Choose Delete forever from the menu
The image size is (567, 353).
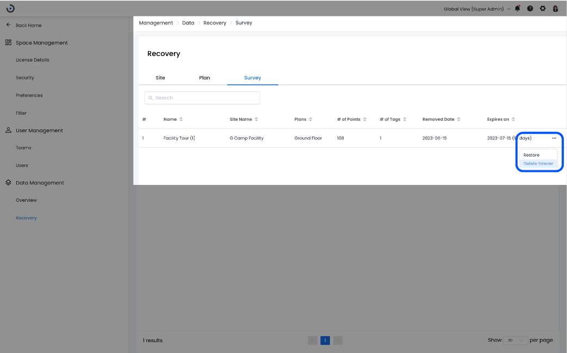point(538,164)
